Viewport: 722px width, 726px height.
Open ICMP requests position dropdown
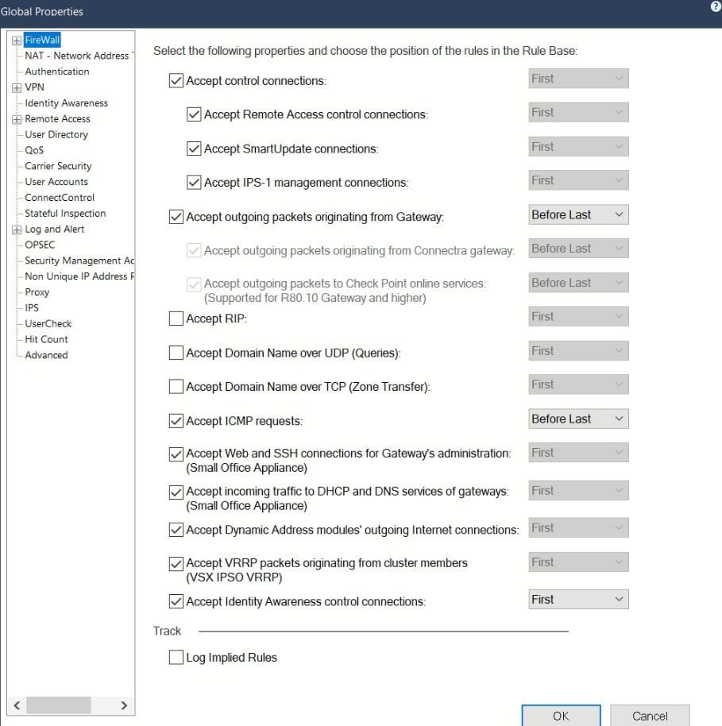tap(578, 419)
